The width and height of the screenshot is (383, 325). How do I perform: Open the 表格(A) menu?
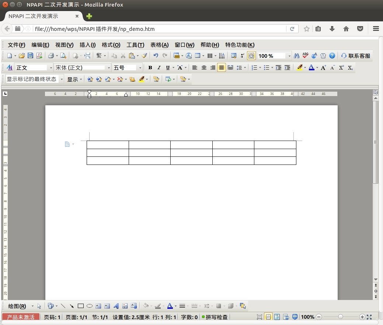click(x=159, y=45)
